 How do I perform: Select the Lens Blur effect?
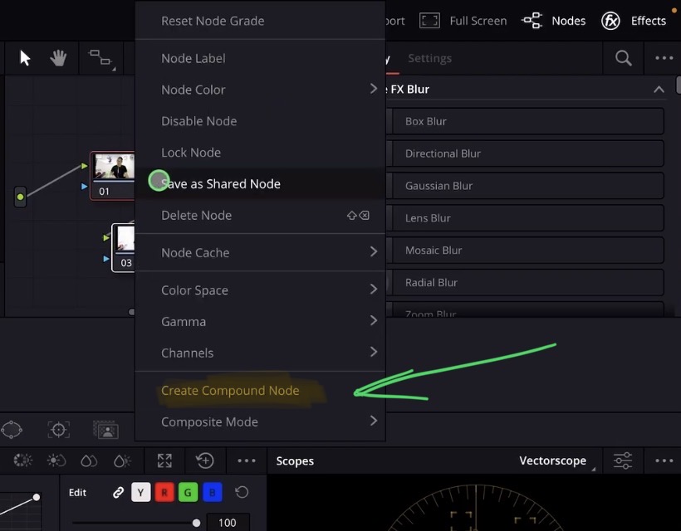point(525,217)
